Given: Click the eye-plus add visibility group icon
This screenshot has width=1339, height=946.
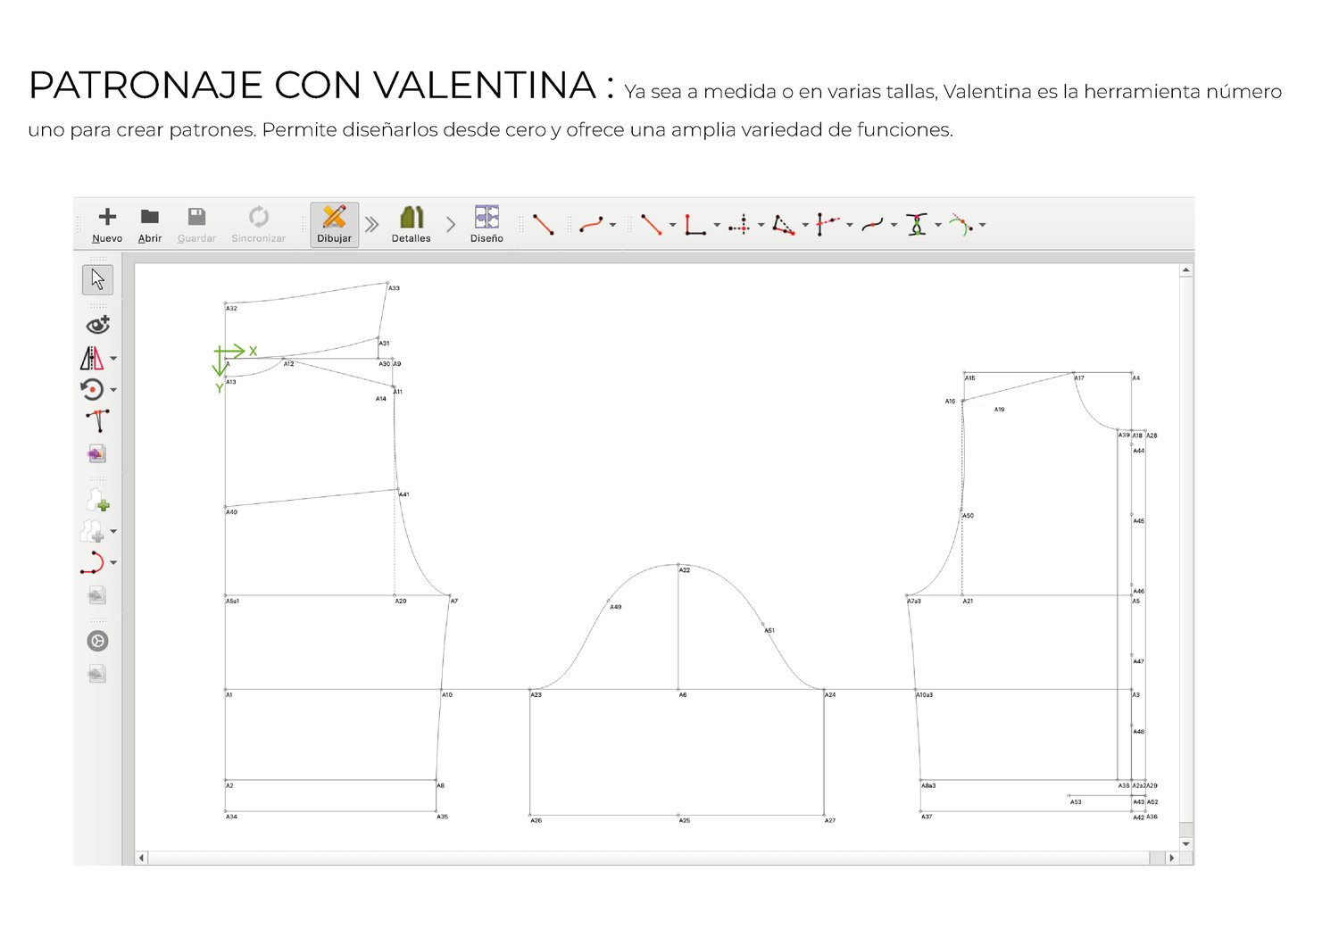Looking at the screenshot, I should click(97, 325).
